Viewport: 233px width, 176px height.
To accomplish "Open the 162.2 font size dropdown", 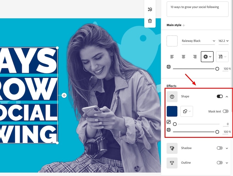I will [x=223, y=41].
